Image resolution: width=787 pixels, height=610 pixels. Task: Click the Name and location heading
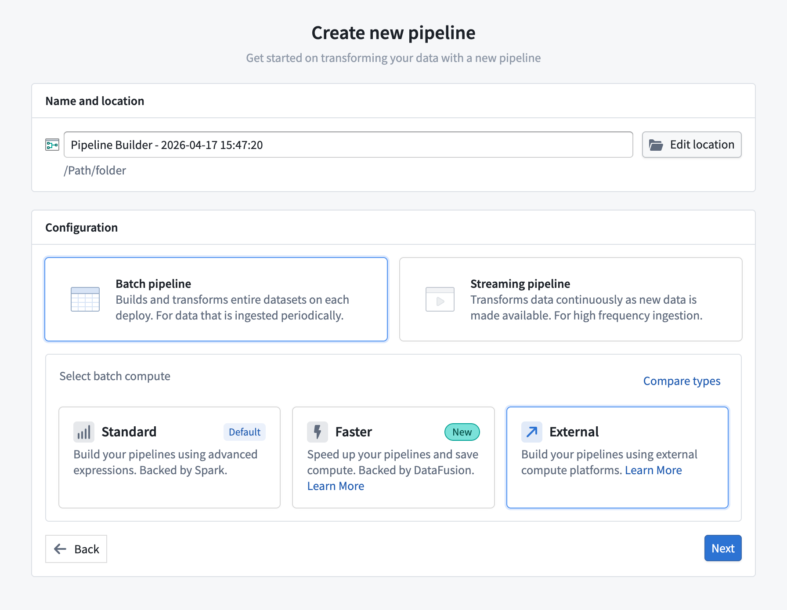pos(95,101)
